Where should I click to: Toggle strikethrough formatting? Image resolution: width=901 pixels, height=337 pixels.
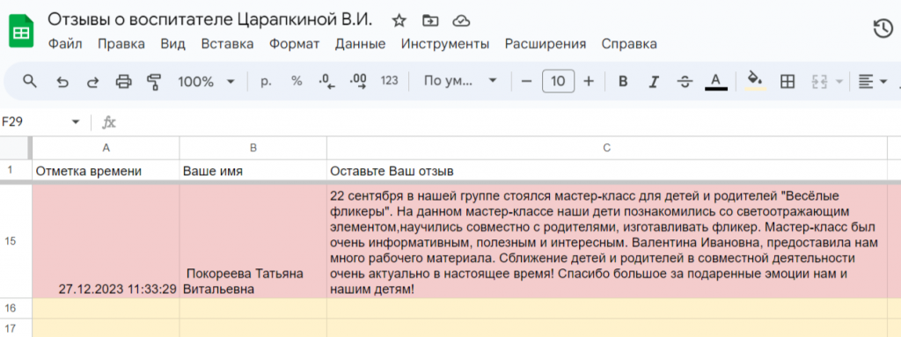(x=685, y=82)
